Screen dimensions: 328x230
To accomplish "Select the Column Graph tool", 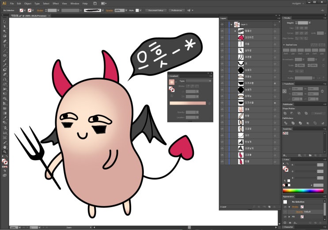I will coord(4,133).
